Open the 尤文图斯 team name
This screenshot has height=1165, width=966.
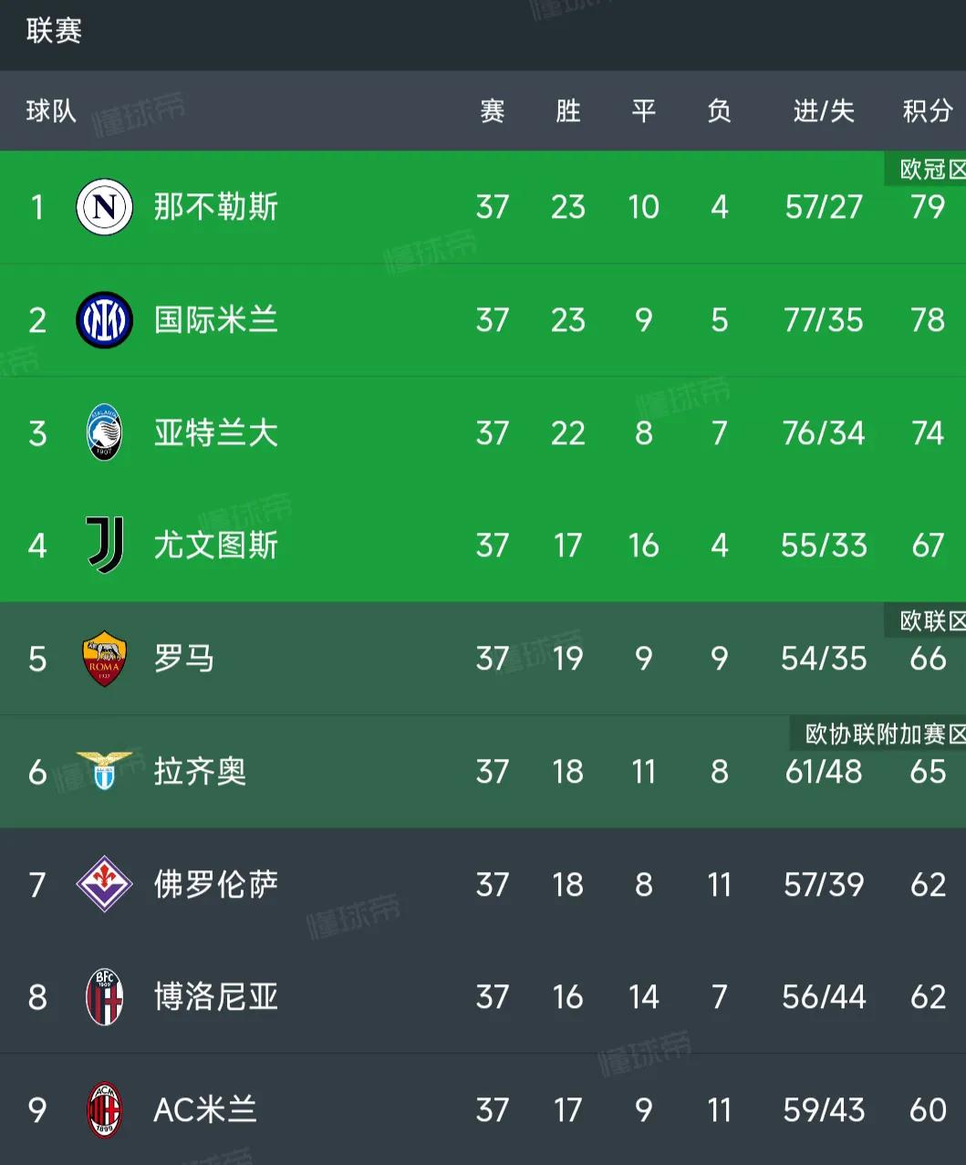[215, 546]
